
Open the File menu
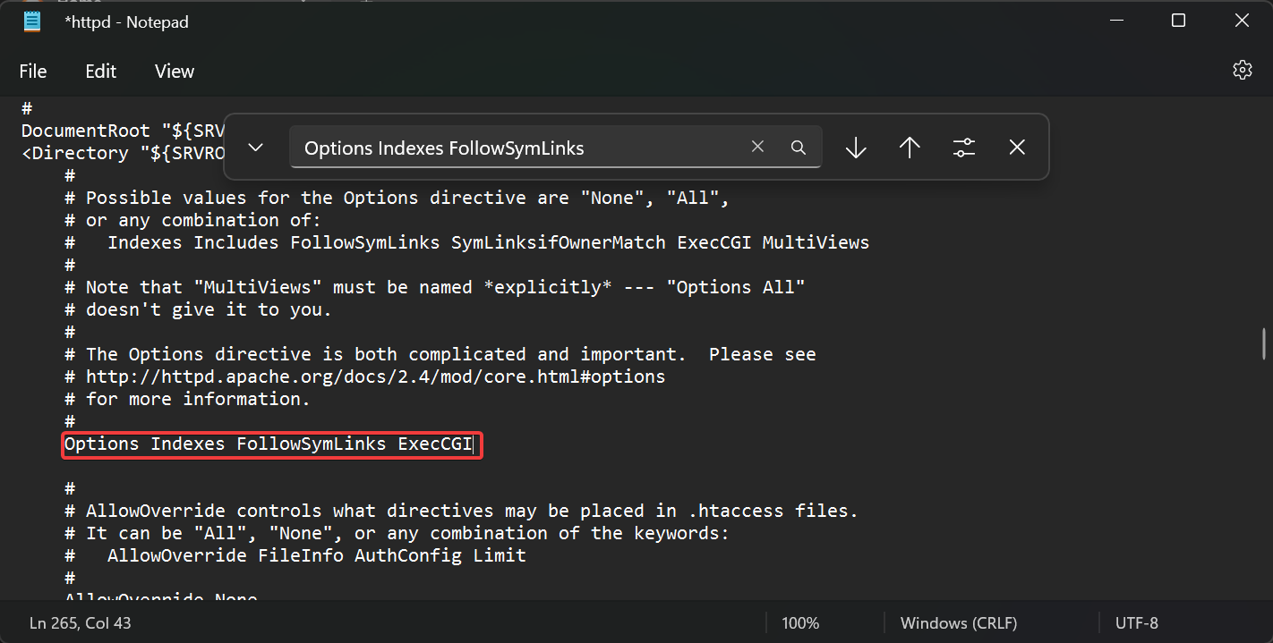tap(32, 71)
